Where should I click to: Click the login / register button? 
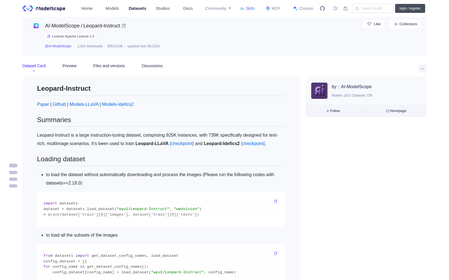click(x=410, y=8)
